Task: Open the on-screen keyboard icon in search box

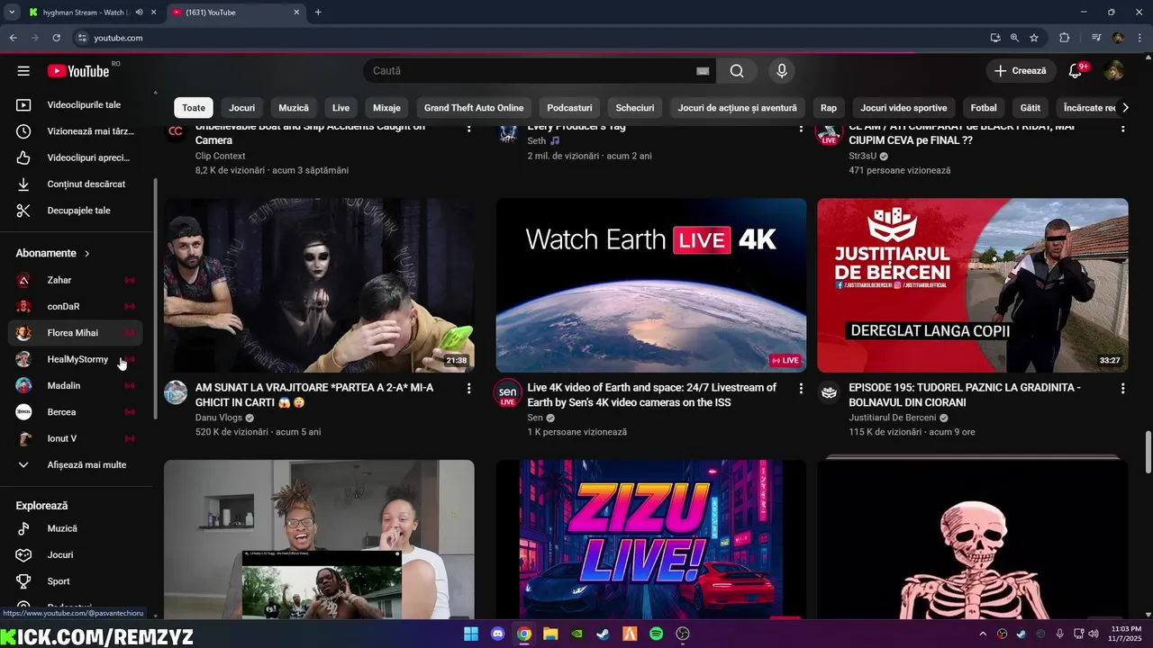Action: (703, 71)
